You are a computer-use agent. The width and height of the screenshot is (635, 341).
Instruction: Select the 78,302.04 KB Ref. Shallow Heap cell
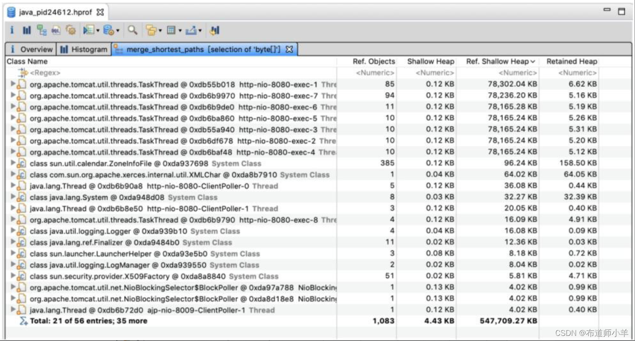click(x=513, y=84)
